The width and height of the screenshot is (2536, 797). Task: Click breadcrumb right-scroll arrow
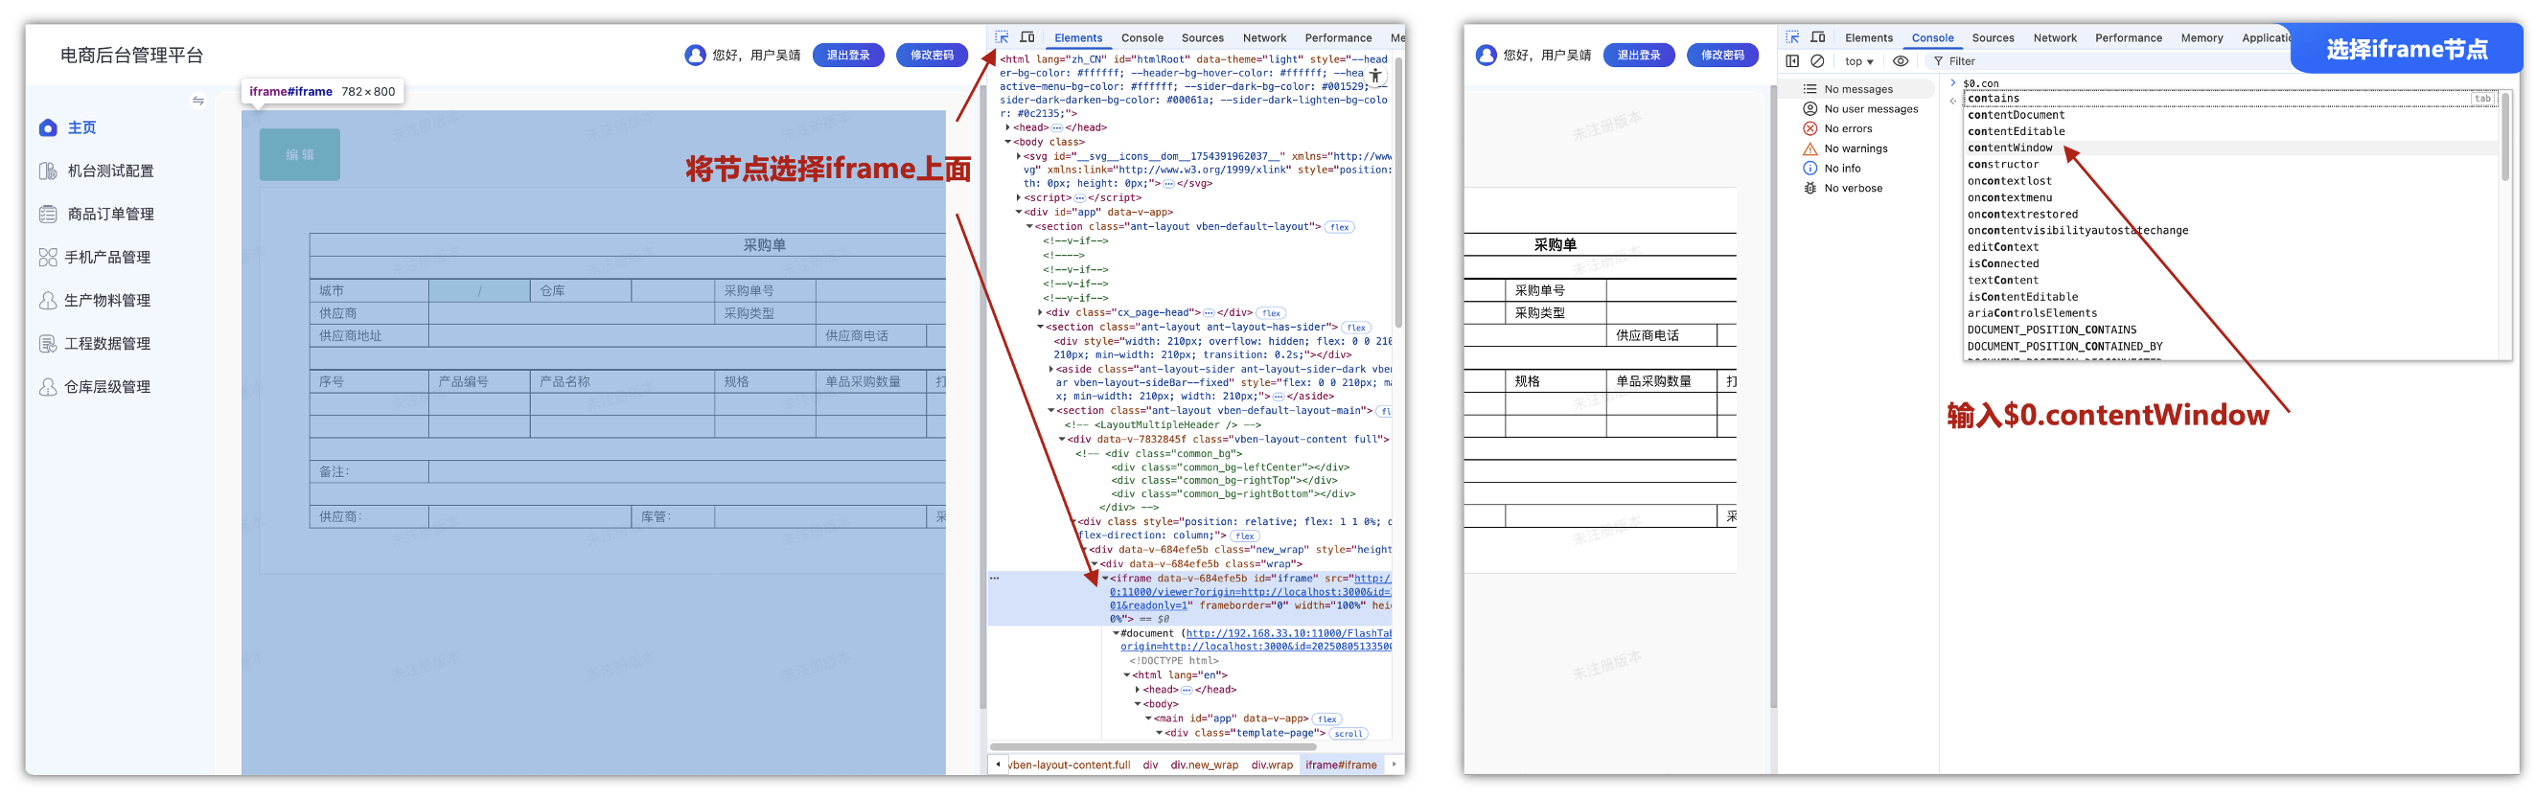click(x=1394, y=764)
